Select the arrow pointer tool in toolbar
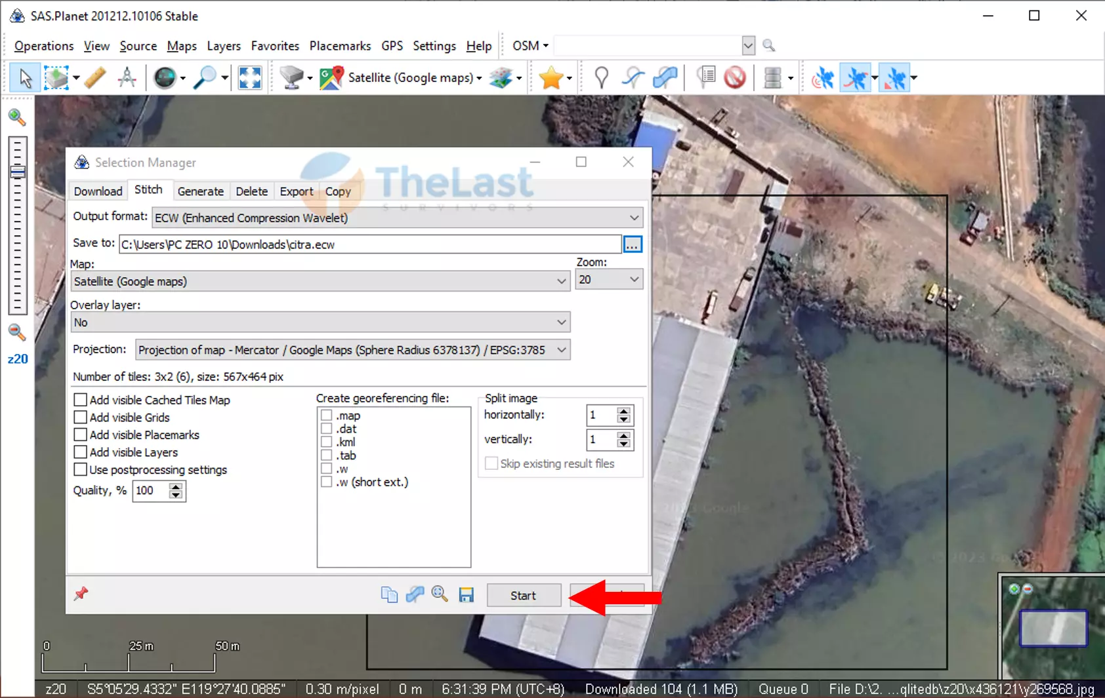Viewport: 1105px width, 698px height. [x=25, y=78]
